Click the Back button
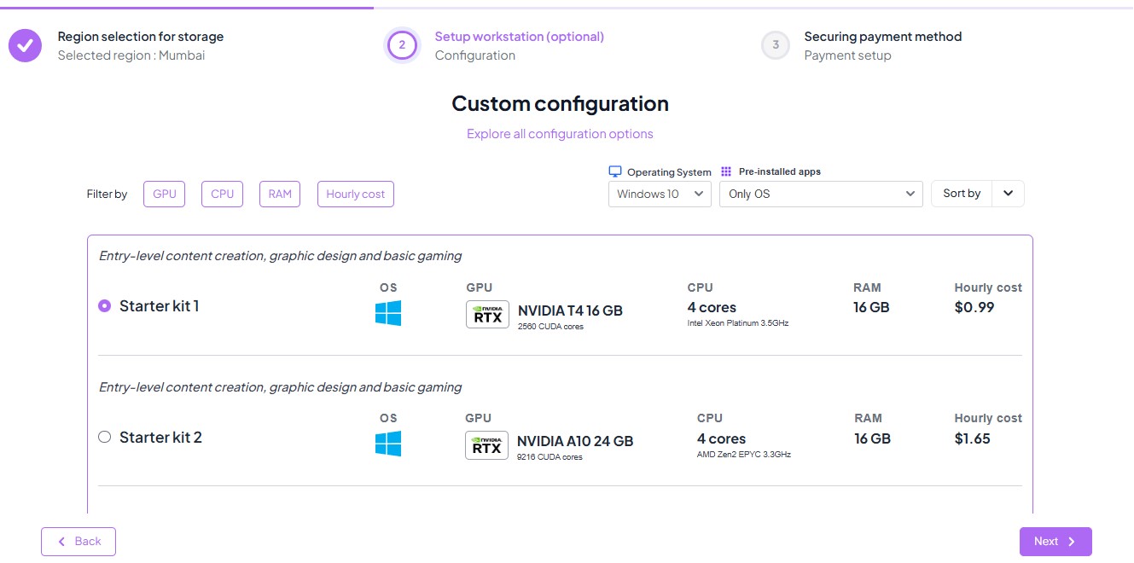Viewport: 1134px width, 563px height. (x=79, y=541)
